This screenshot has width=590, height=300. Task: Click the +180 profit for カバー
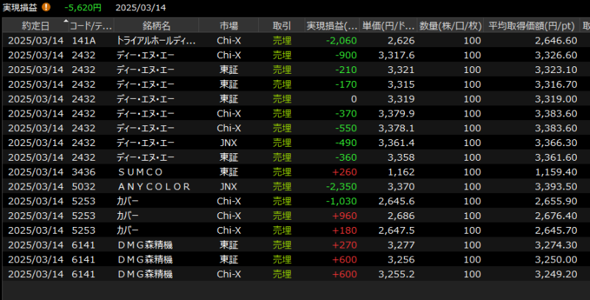pos(344,231)
